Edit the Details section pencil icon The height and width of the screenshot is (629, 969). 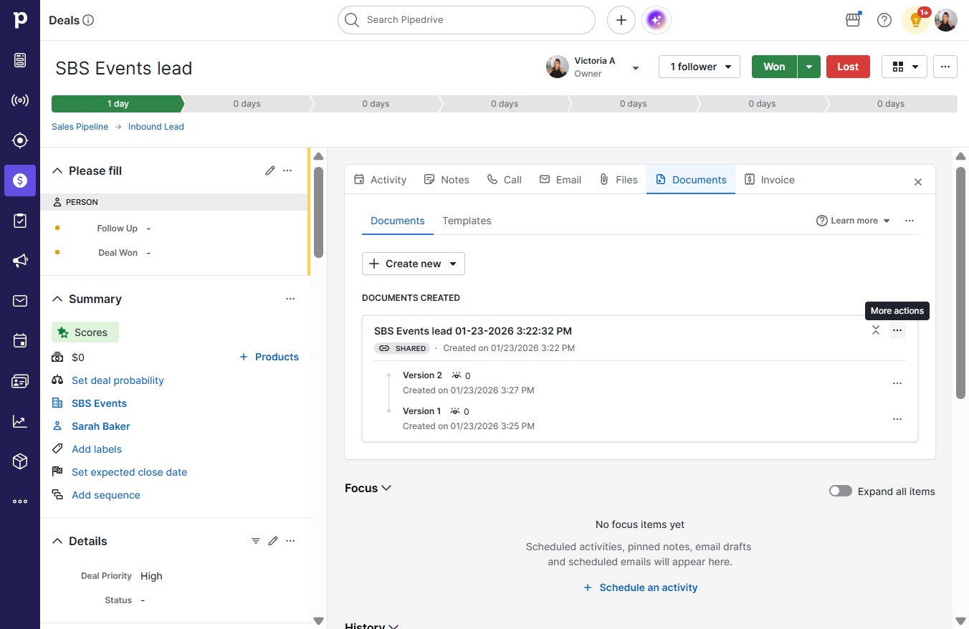(x=273, y=541)
